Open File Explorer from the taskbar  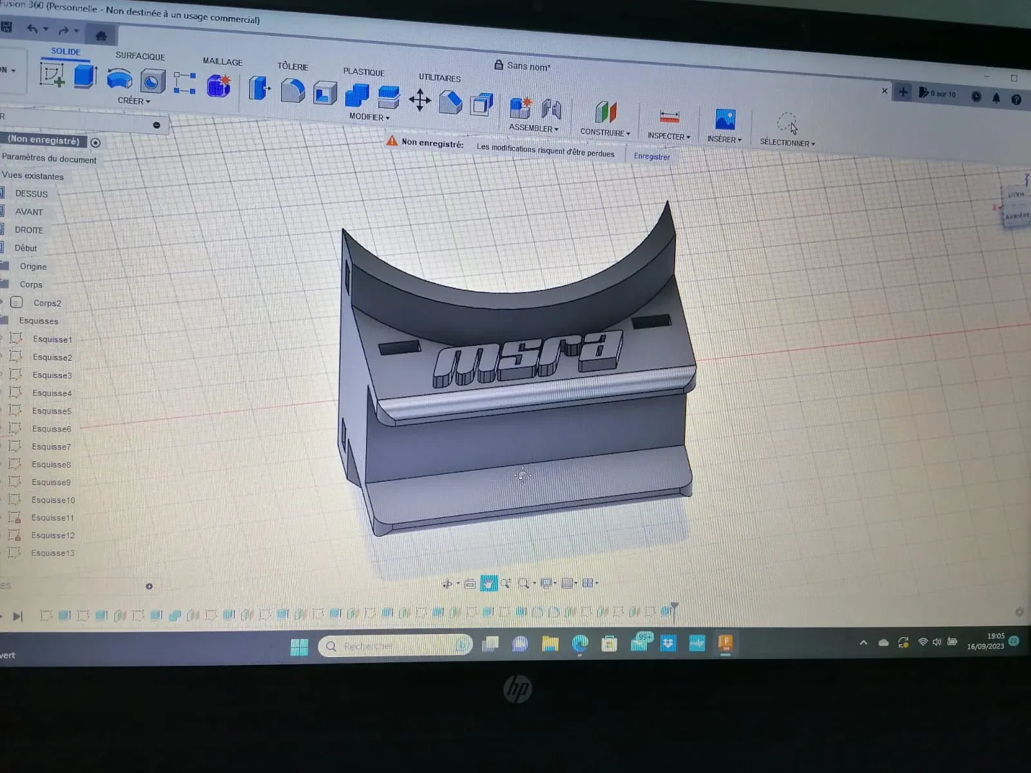point(550,644)
